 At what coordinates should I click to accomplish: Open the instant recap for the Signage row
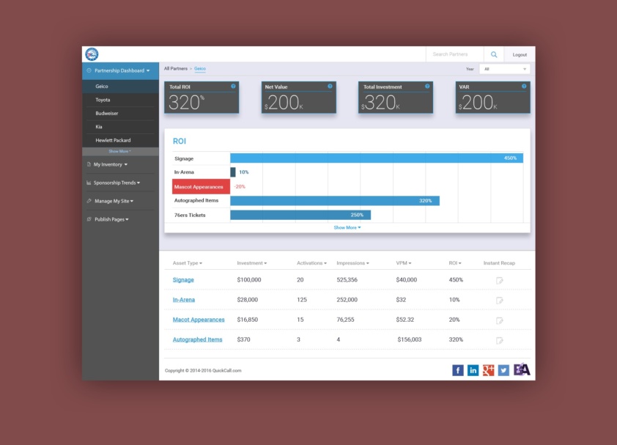pyautogui.click(x=499, y=280)
